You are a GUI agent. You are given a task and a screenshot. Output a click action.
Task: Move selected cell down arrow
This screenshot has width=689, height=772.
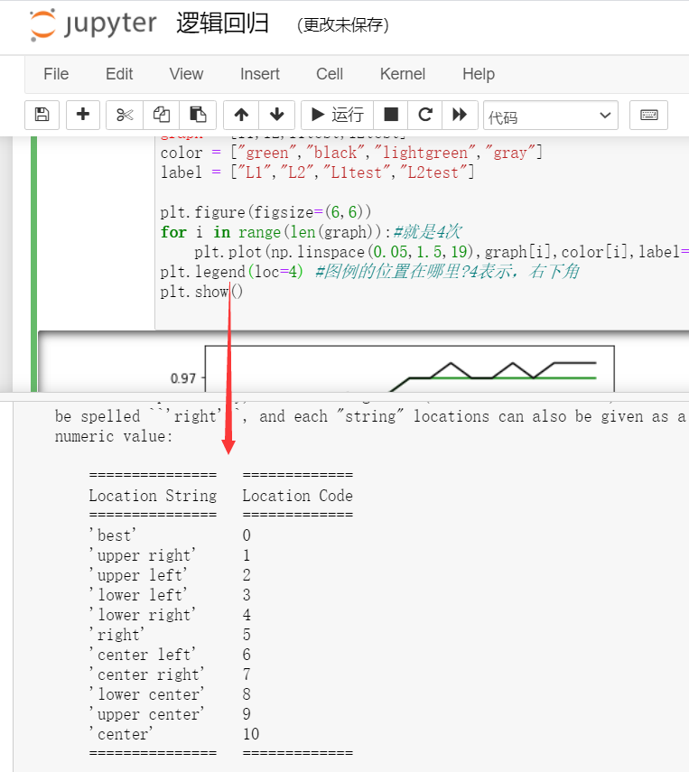[277, 115]
